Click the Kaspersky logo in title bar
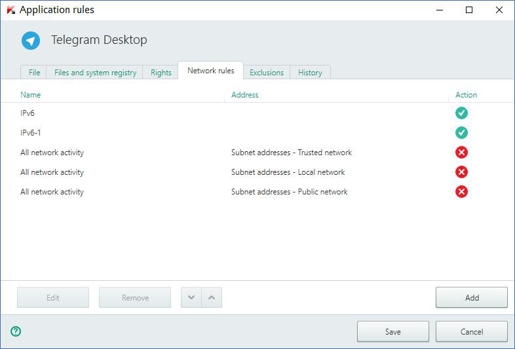Screen dimensions: 515x349 point(11,10)
